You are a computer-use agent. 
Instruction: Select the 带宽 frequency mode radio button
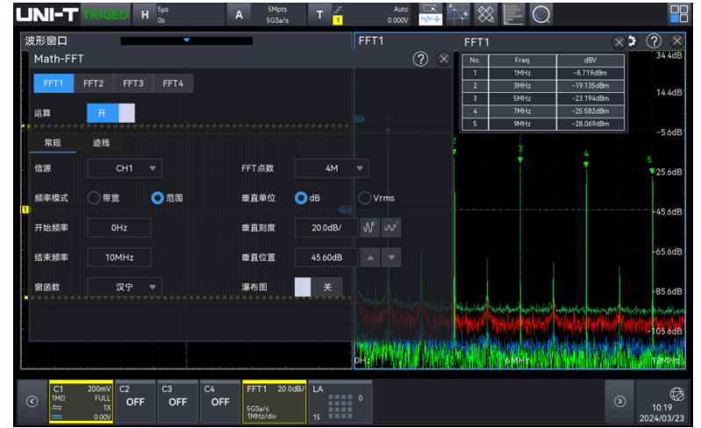(93, 198)
